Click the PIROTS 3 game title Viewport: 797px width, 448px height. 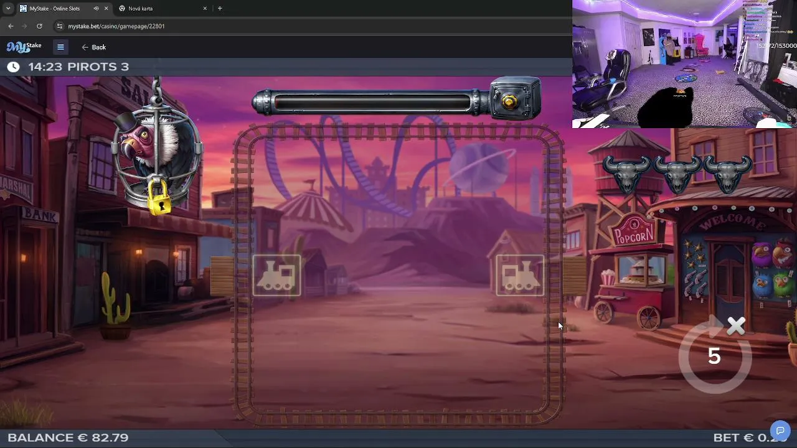98,67
